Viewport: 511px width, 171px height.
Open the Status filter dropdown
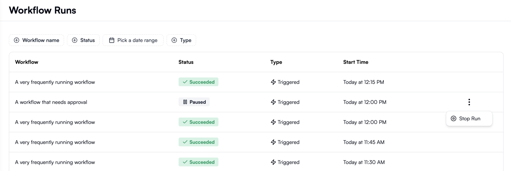[83, 40]
